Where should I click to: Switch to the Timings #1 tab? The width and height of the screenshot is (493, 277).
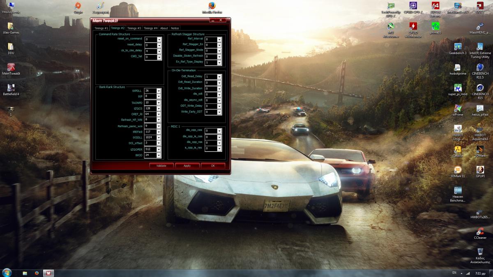click(x=101, y=28)
